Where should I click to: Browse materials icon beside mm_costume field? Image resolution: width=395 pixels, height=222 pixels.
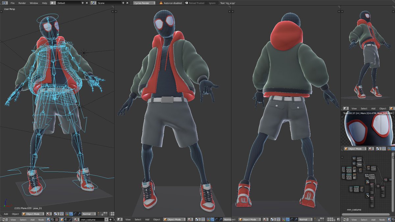pos(76,220)
